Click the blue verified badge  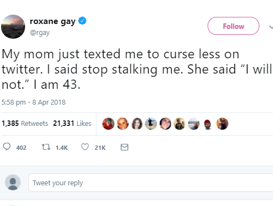pos(82,21)
